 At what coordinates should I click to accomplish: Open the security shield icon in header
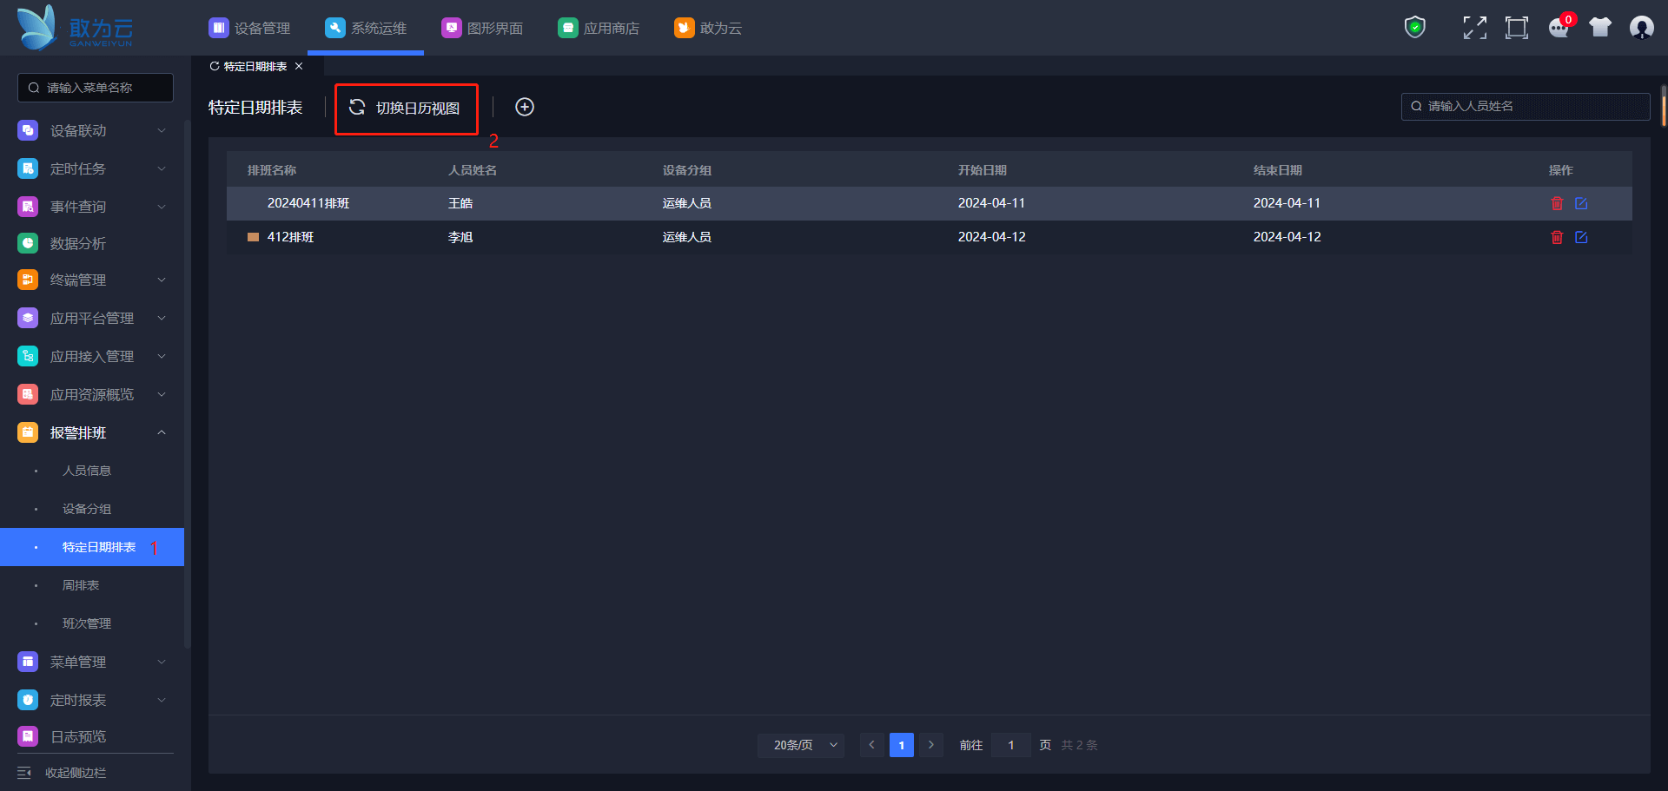pos(1415,28)
